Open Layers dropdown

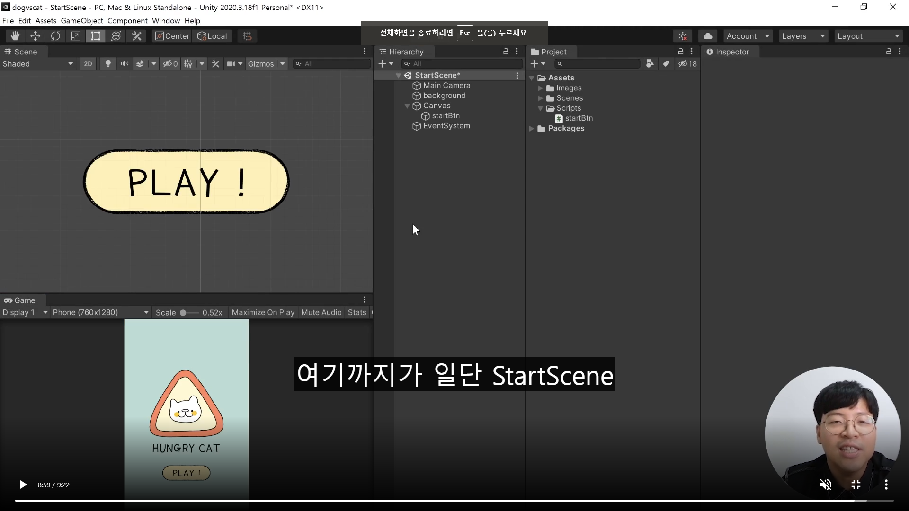tap(803, 36)
